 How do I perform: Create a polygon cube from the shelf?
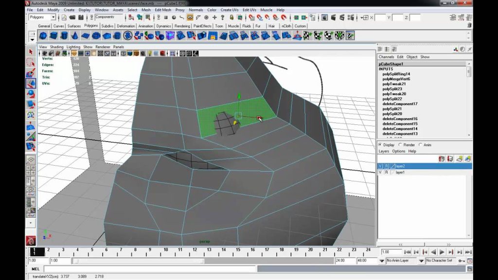click(x=53, y=35)
